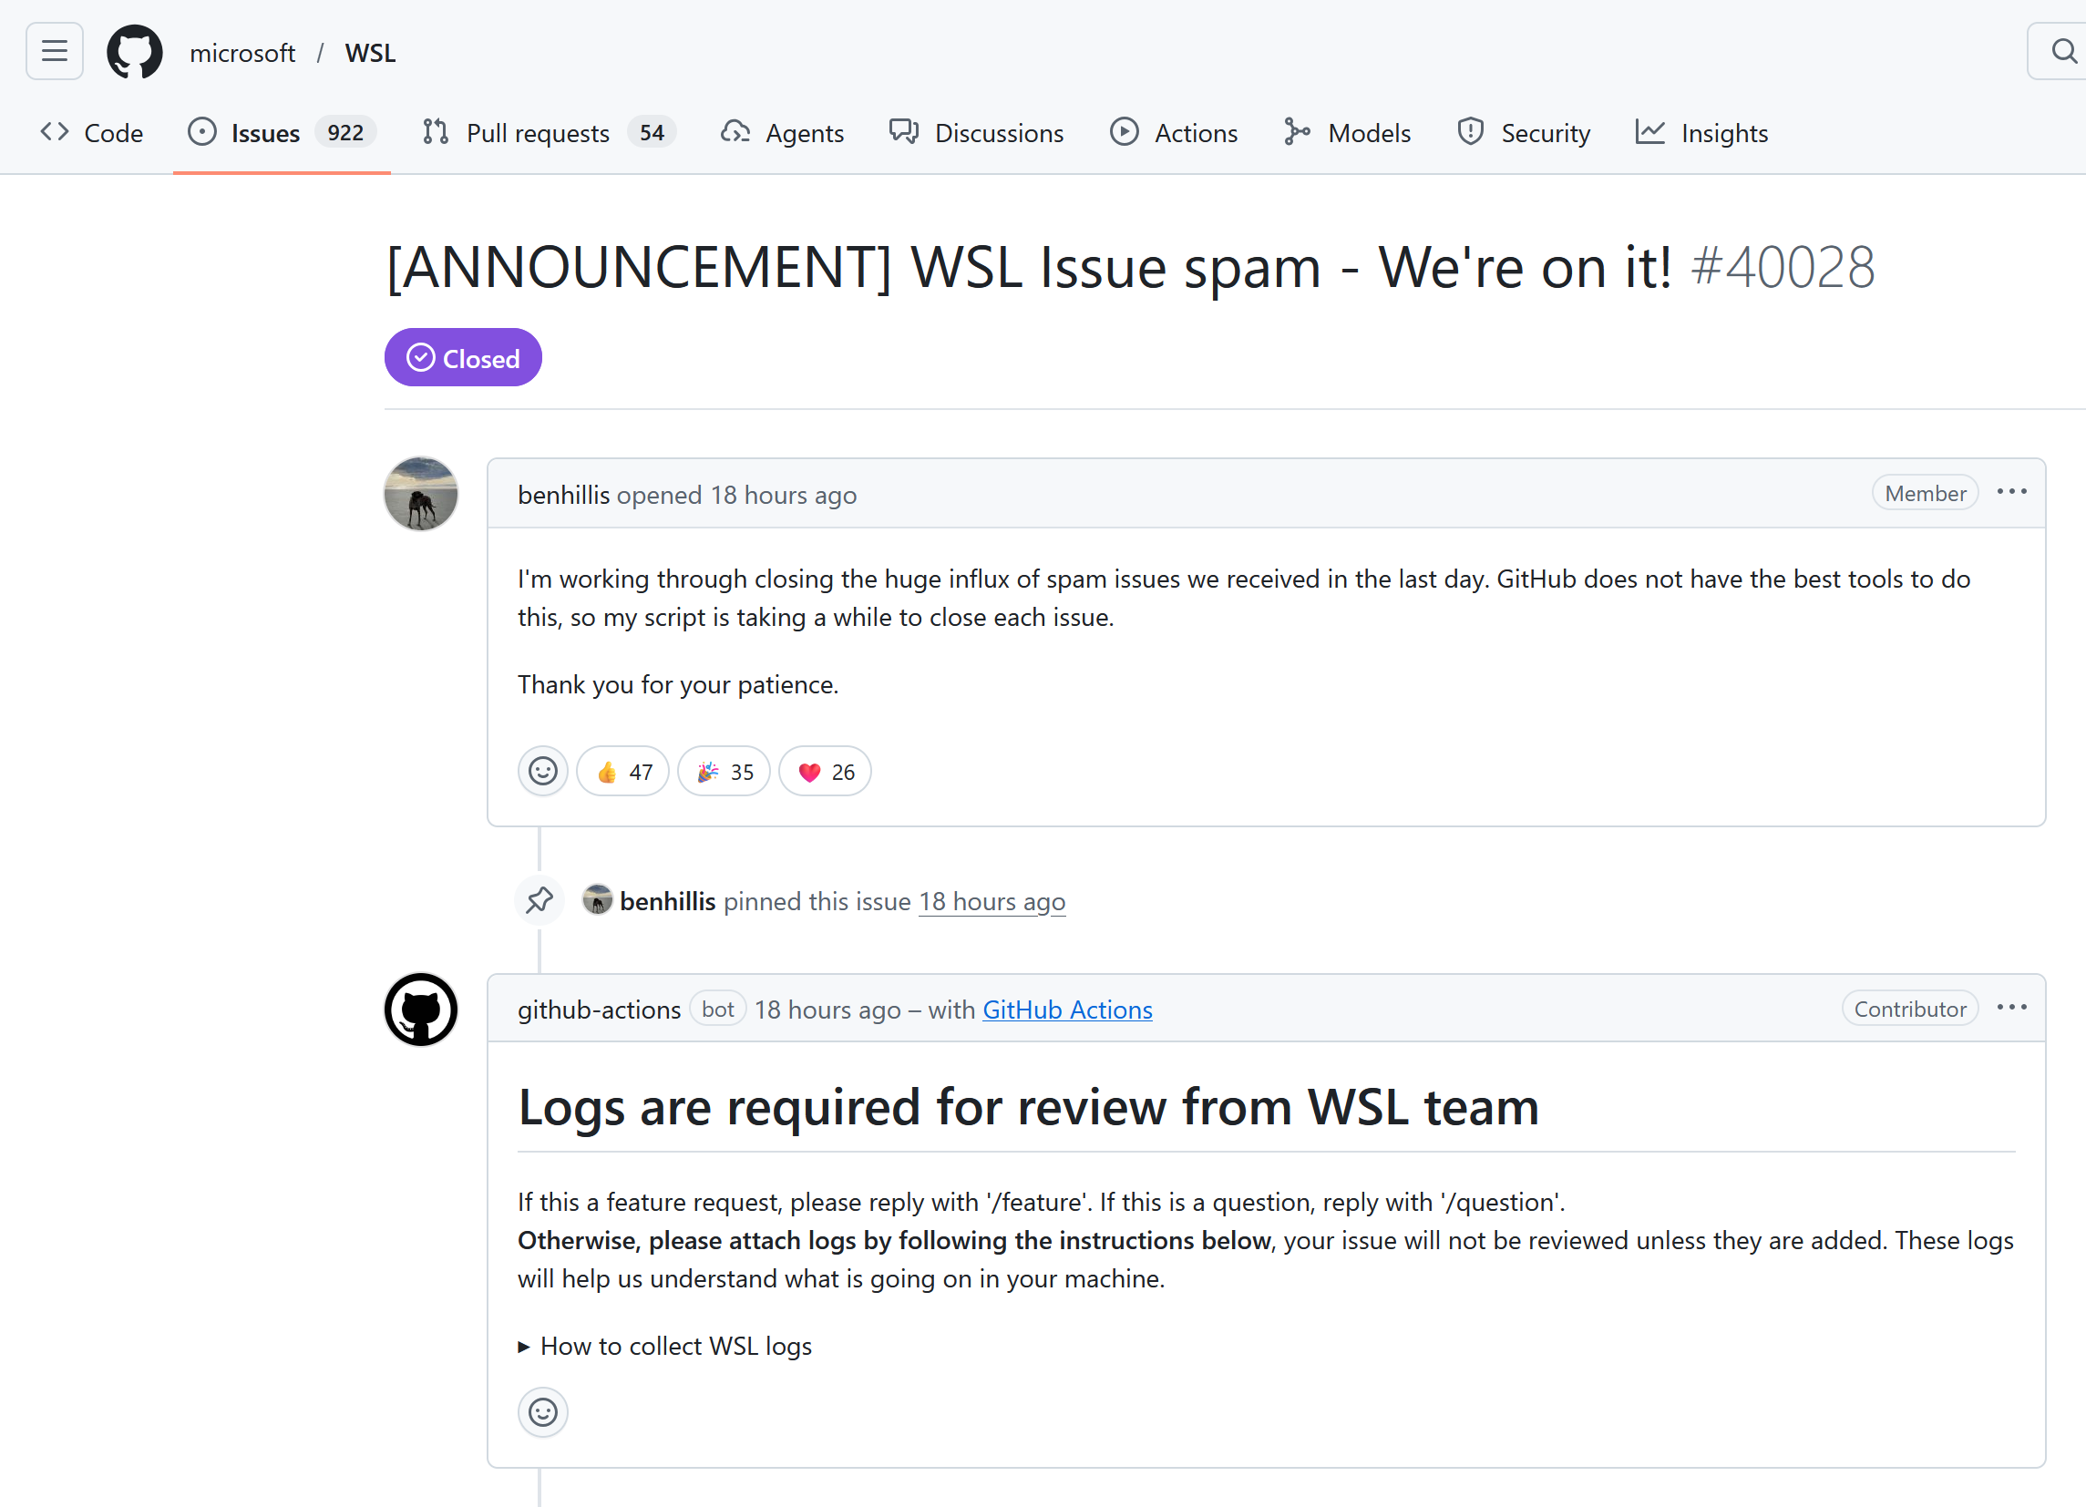Viewport: 2086px width, 1507px height.
Task: Add reaction via smiley on benhillis post
Action: click(x=542, y=771)
